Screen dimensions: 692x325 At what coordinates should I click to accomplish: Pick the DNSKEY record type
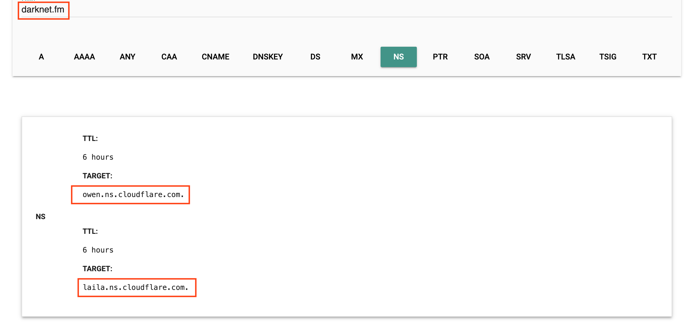point(268,57)
